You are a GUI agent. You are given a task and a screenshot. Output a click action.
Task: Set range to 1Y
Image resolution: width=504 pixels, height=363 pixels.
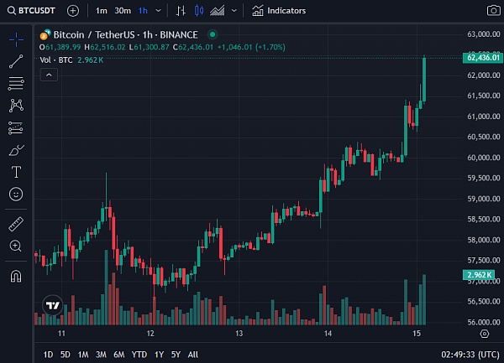pyautogui.click(x=159, y=355)
